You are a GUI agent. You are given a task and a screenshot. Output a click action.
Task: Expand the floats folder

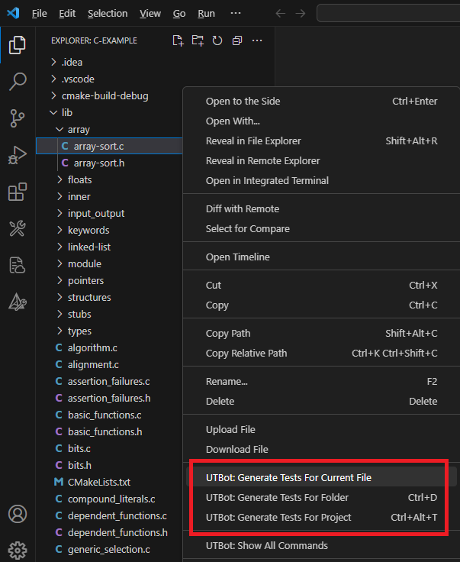79,179
